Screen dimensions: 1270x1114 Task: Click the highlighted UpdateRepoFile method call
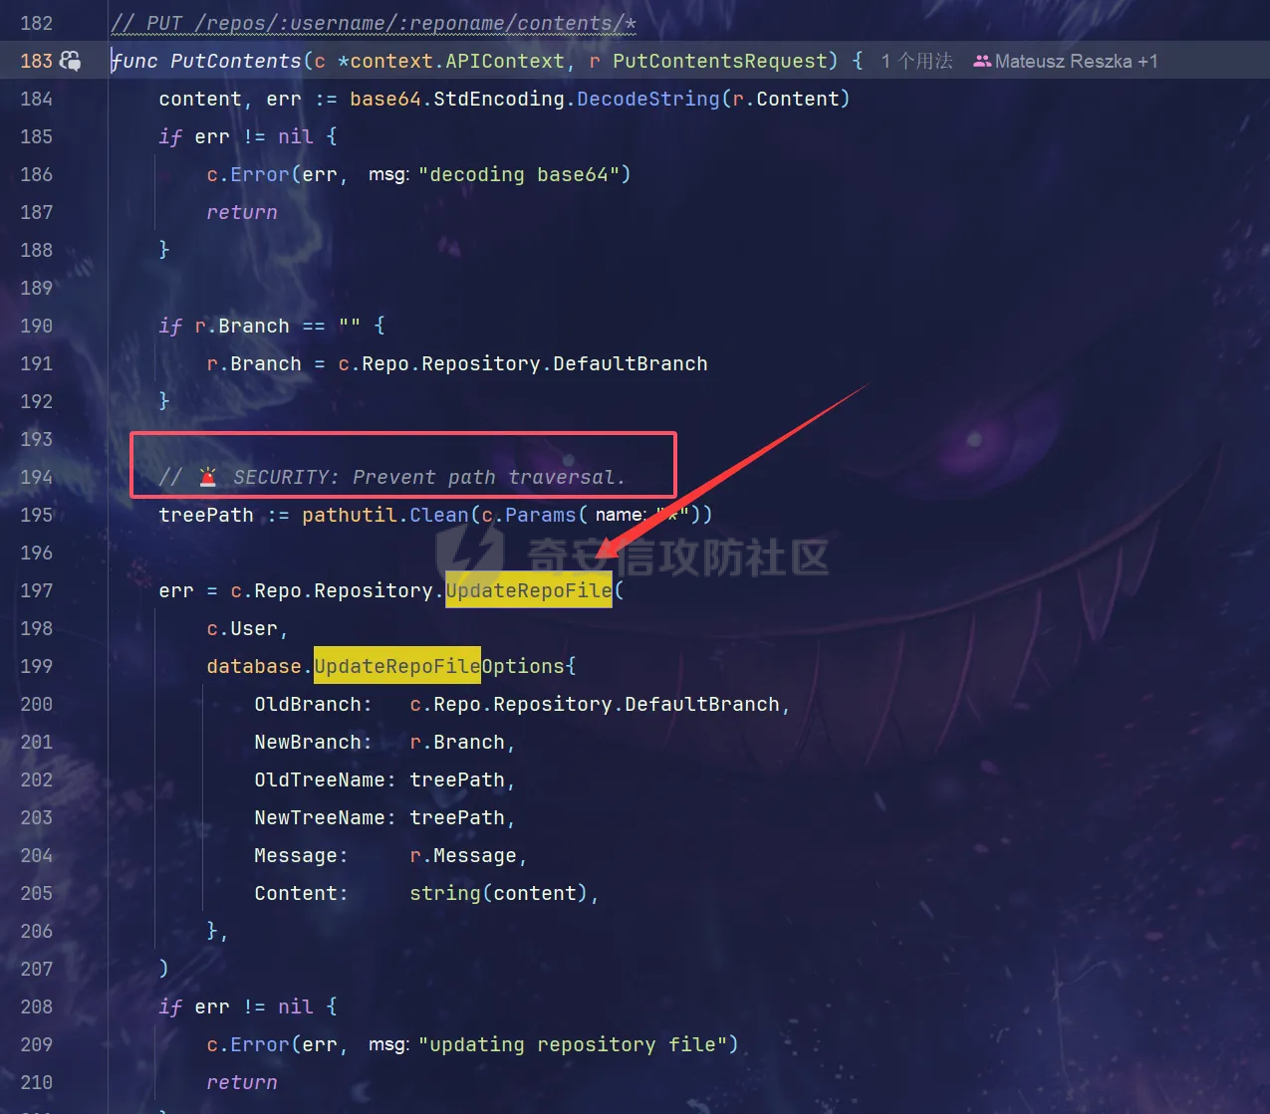pos(528,590)
